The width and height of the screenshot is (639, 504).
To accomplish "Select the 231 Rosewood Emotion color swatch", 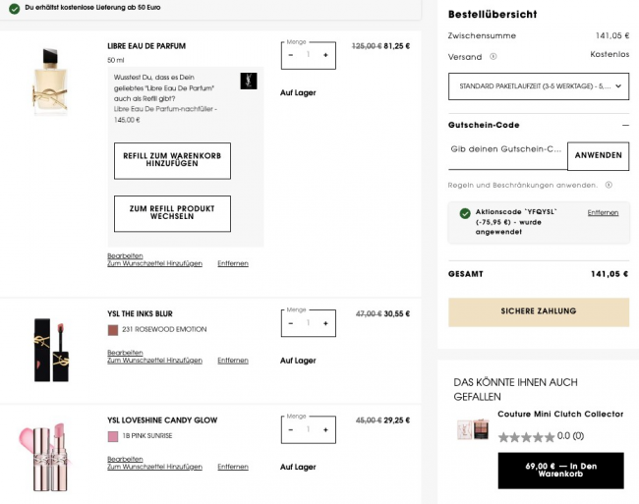I will point(113,330).
